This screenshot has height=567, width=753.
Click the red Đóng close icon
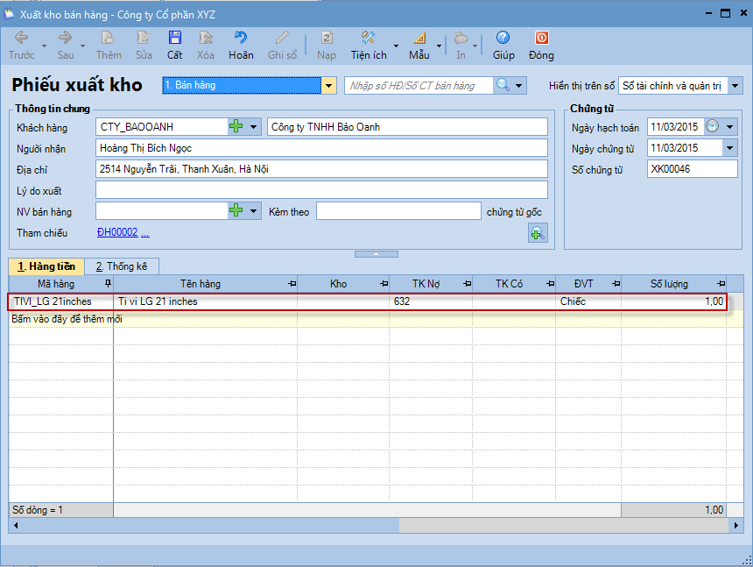tap(541, 39)
